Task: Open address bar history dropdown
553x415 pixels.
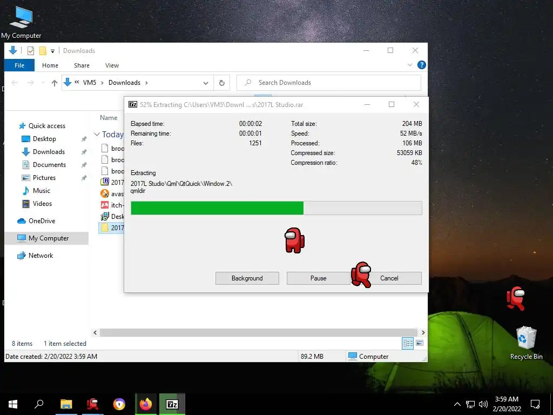Action: (x=206, y=83)
